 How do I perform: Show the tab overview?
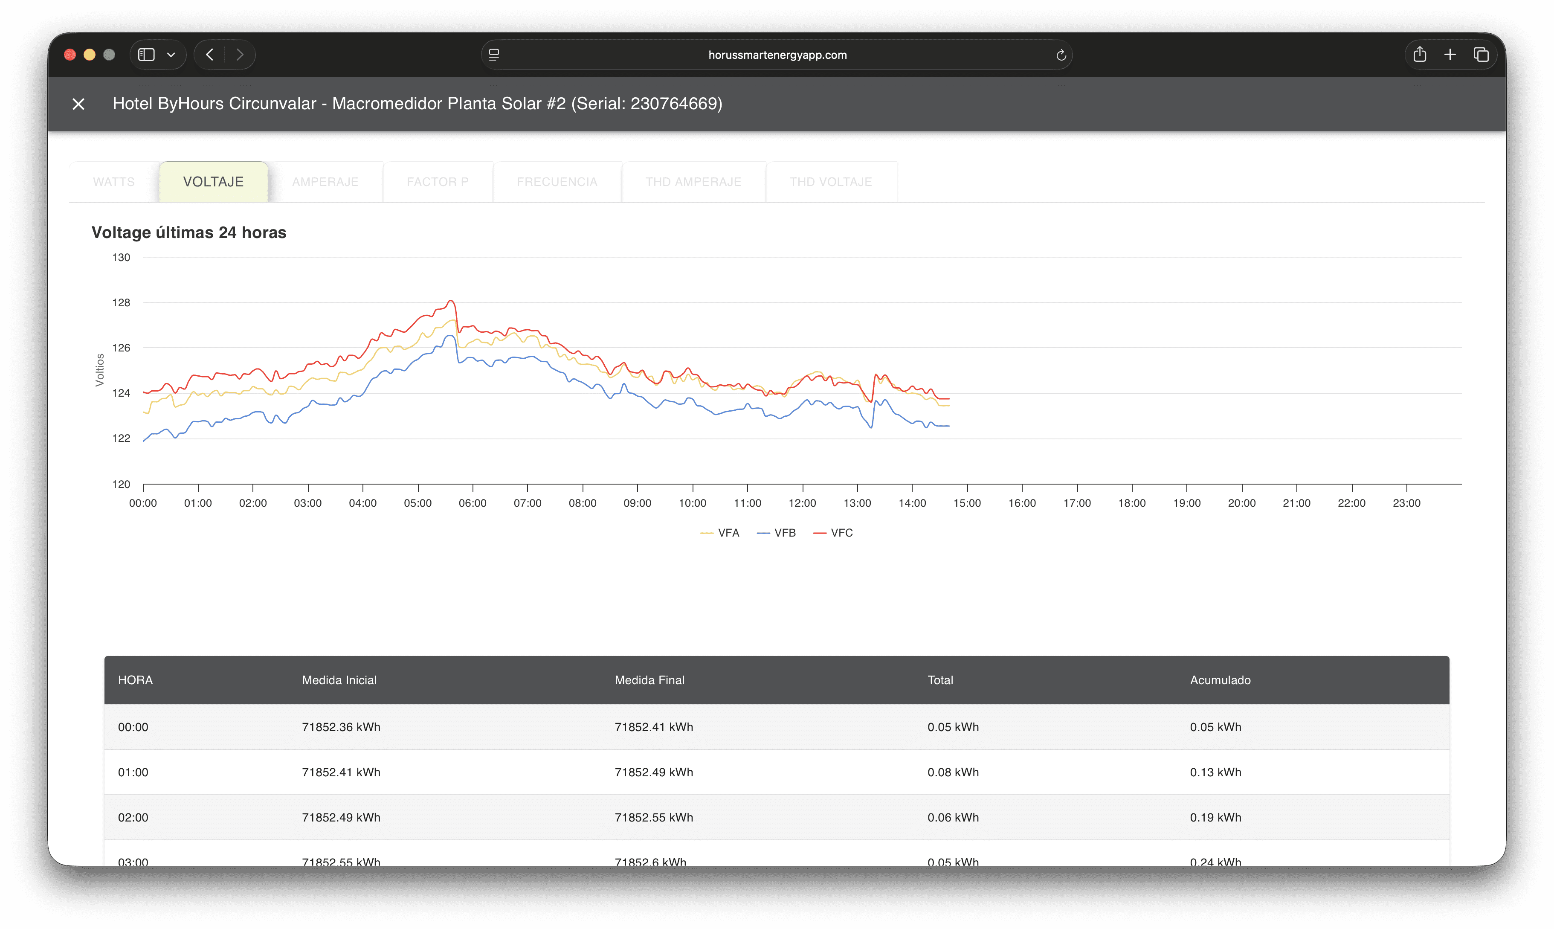(1481, 55)
